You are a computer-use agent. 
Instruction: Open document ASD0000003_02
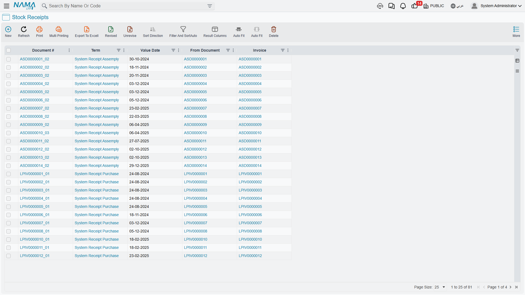(34, 75)
